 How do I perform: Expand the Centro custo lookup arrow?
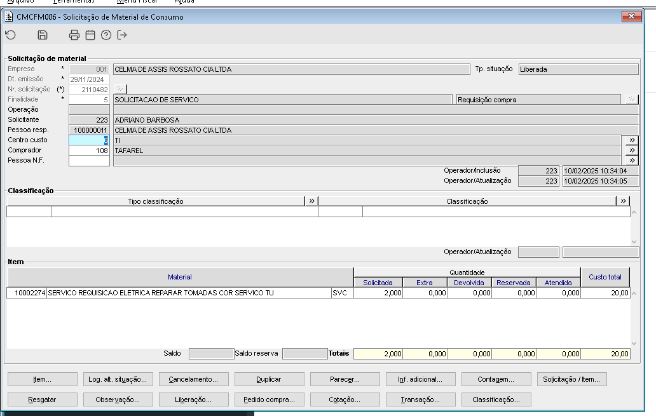(x=632, y=140)
